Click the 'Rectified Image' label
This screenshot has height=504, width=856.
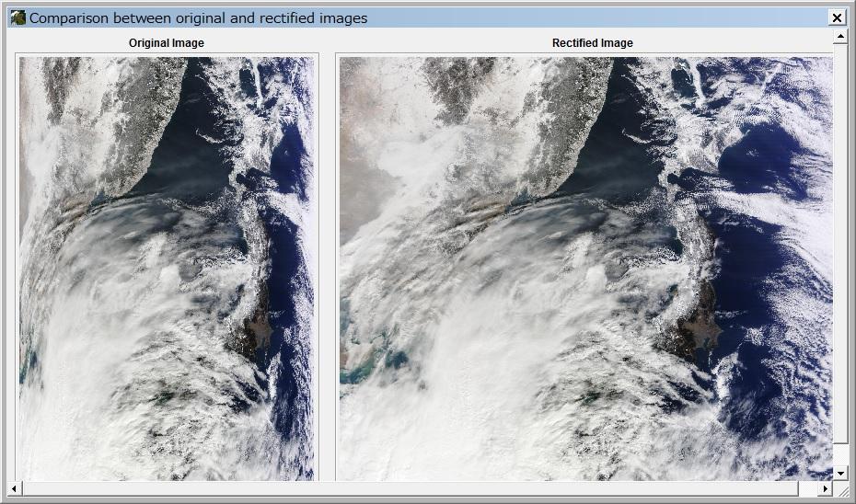tap(593, 43)
